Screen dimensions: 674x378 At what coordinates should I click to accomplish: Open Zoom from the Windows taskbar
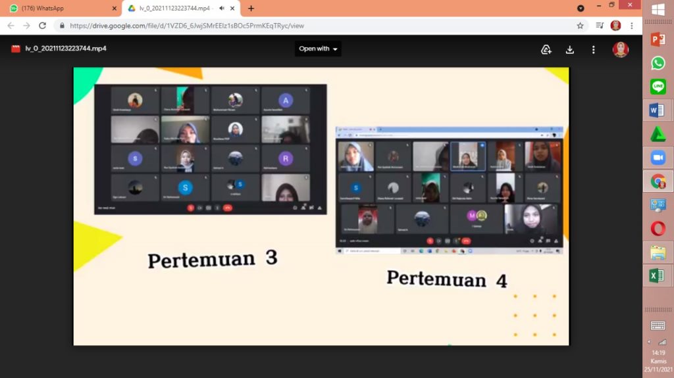pyautogui.click(x=658, y=158)
